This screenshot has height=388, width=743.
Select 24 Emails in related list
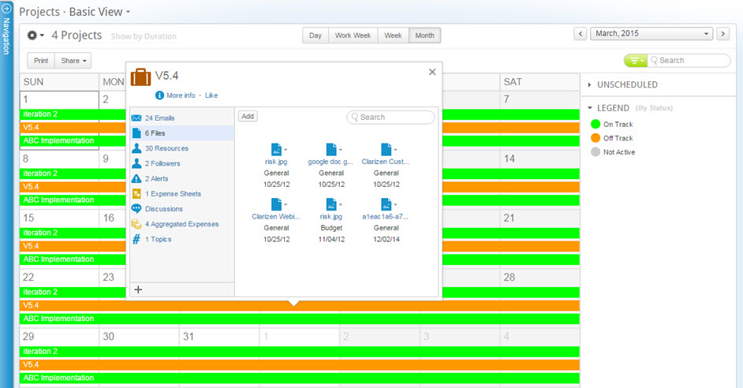159,118
